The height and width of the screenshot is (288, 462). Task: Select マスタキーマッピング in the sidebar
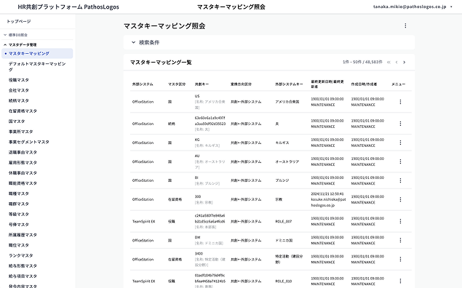tap(37, 53)
